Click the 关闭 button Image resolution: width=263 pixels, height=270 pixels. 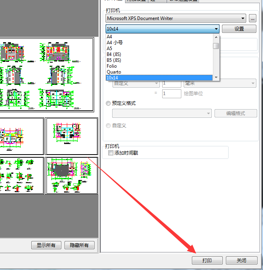pyautogui.click(x=242, y=260)
